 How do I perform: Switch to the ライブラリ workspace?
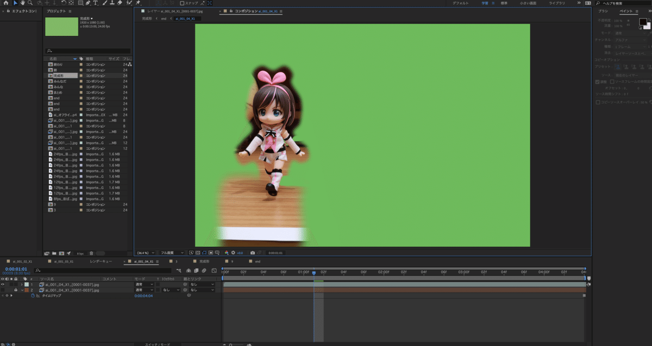pos(557,3)
